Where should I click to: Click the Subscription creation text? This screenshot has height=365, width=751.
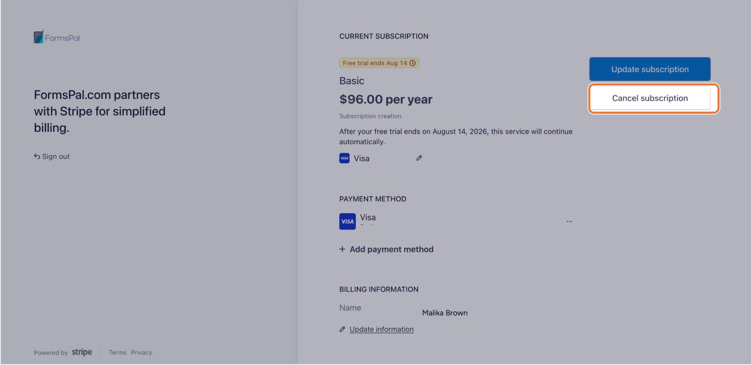[x=370, y=116]
